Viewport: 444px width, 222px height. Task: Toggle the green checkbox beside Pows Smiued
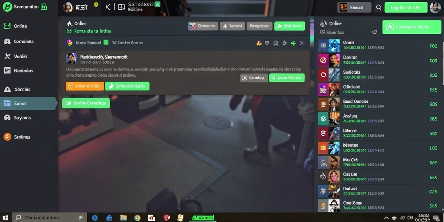click(x=106, y=43)
